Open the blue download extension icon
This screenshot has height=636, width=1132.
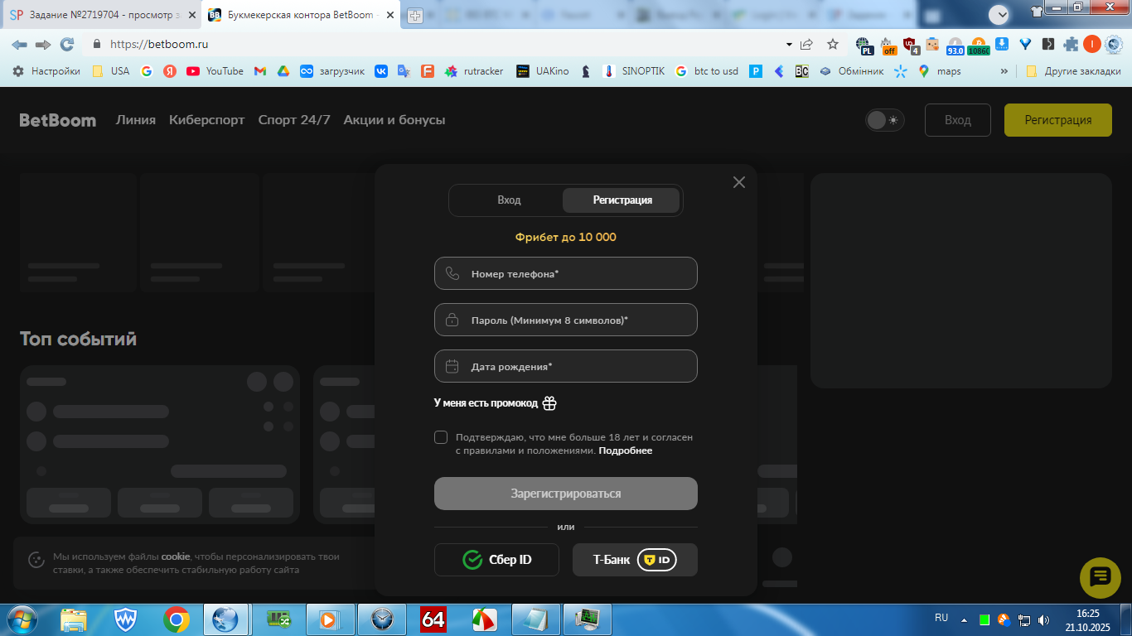(1002, 44)
